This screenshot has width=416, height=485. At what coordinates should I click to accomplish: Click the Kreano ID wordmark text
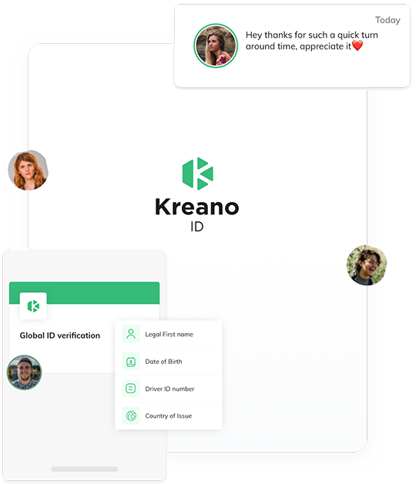tap(197, 214)
